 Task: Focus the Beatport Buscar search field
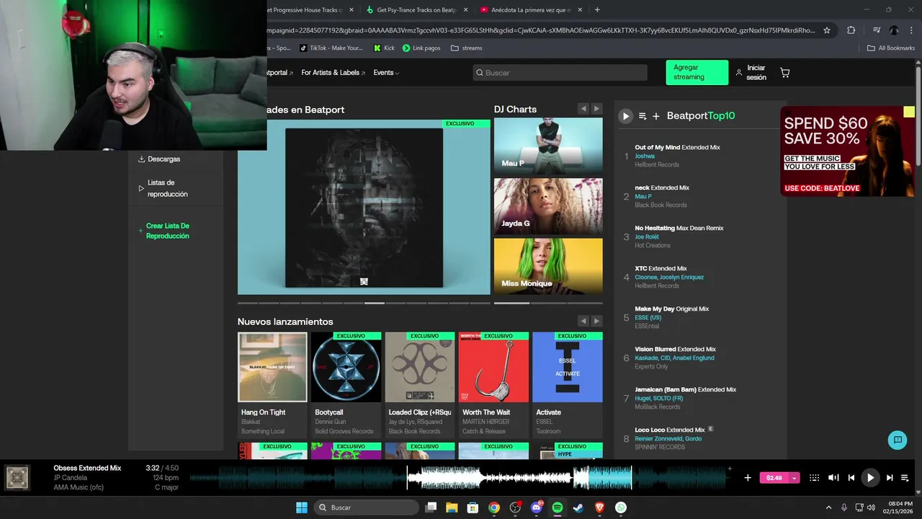(560, 73)
